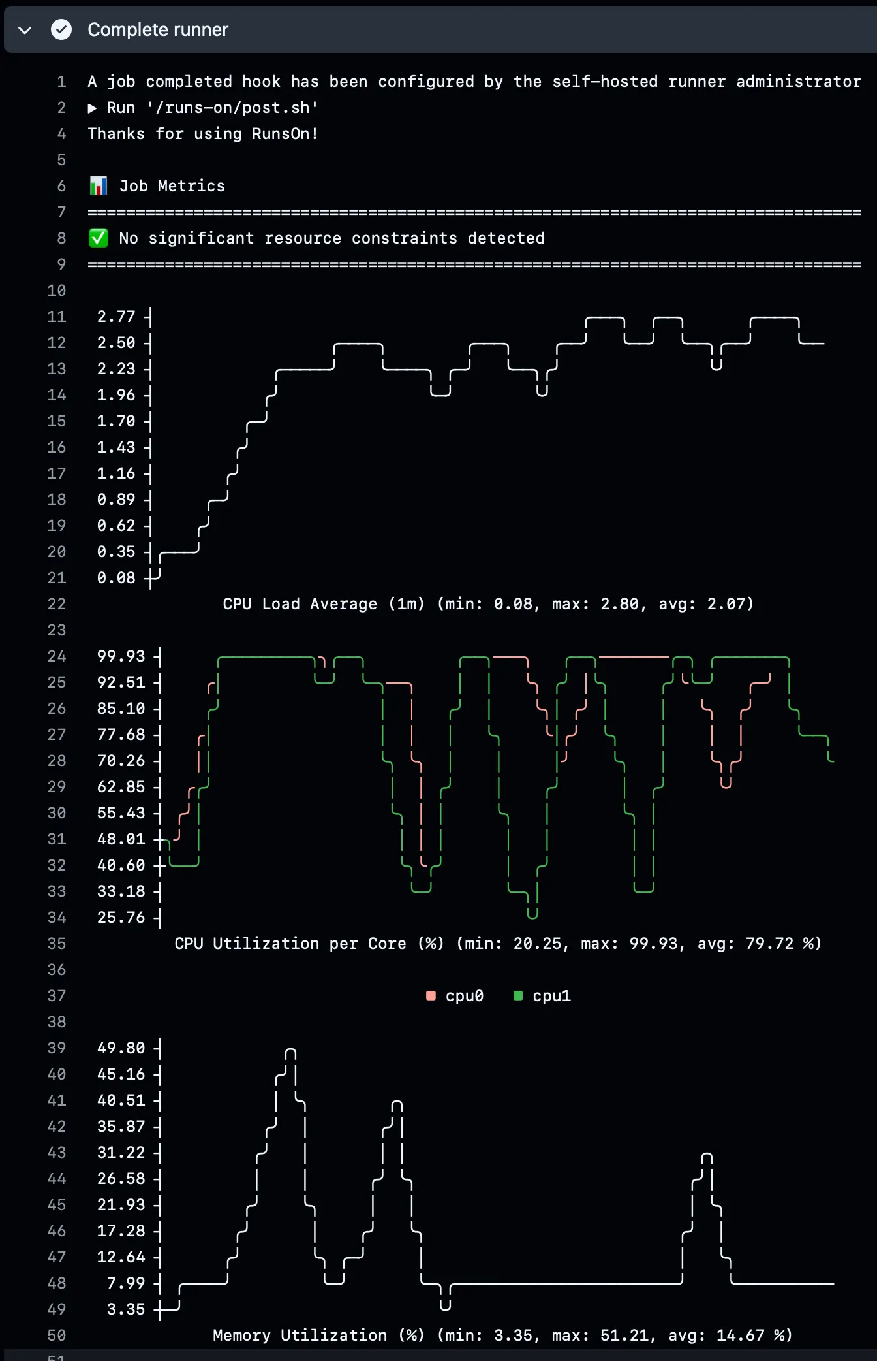This screenshot has height=1361, width=877.
Task: Click the 'A job completed hook' log line
Action: point(474,82)
